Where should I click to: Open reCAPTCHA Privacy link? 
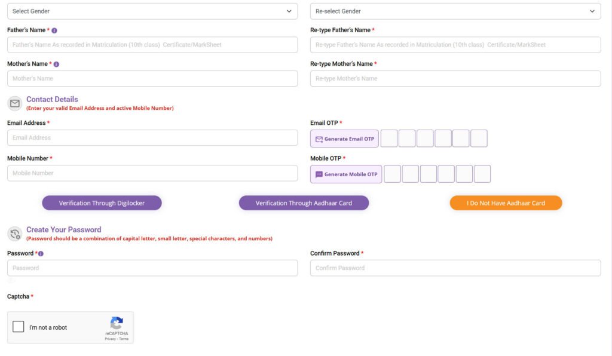pos(110,339)
